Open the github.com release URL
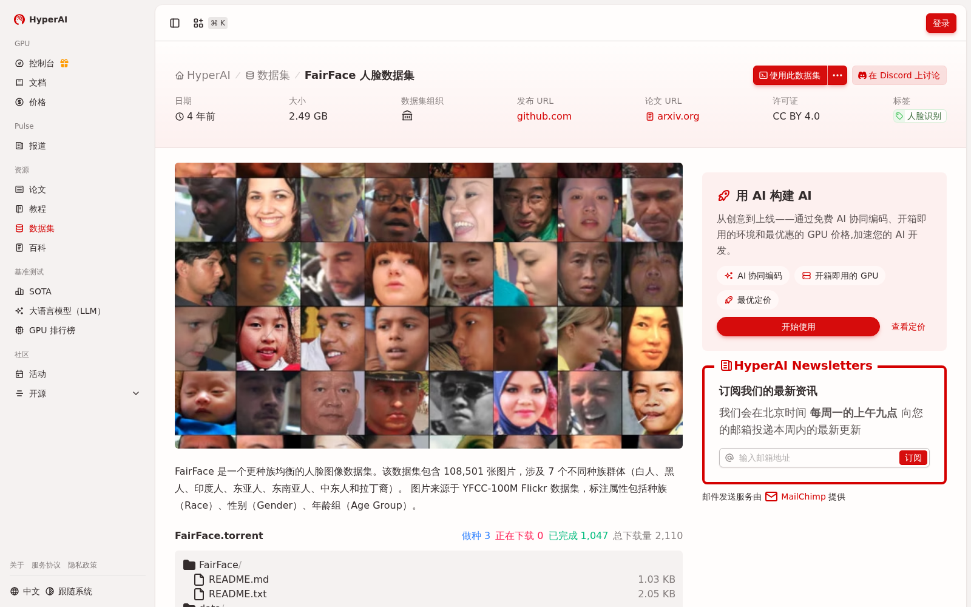Viewport: 971px width, 607px height. [x=544, y=116]
